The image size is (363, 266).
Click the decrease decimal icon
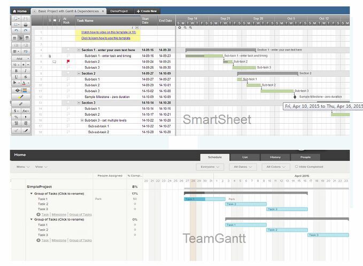26,123
